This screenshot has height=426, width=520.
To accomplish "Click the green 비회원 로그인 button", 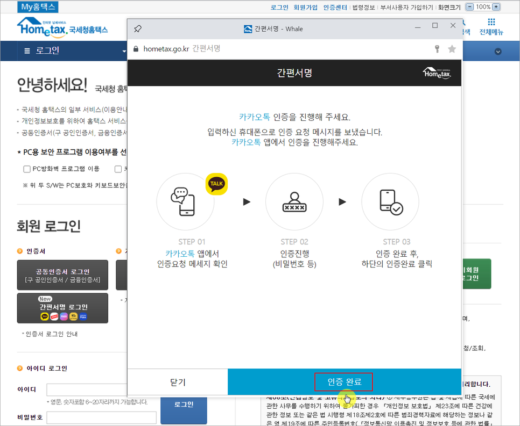I will click(476, 274).
